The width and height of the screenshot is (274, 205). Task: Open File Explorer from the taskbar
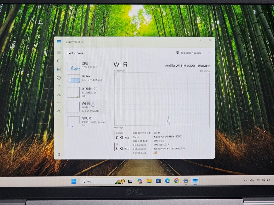[149, 181]
